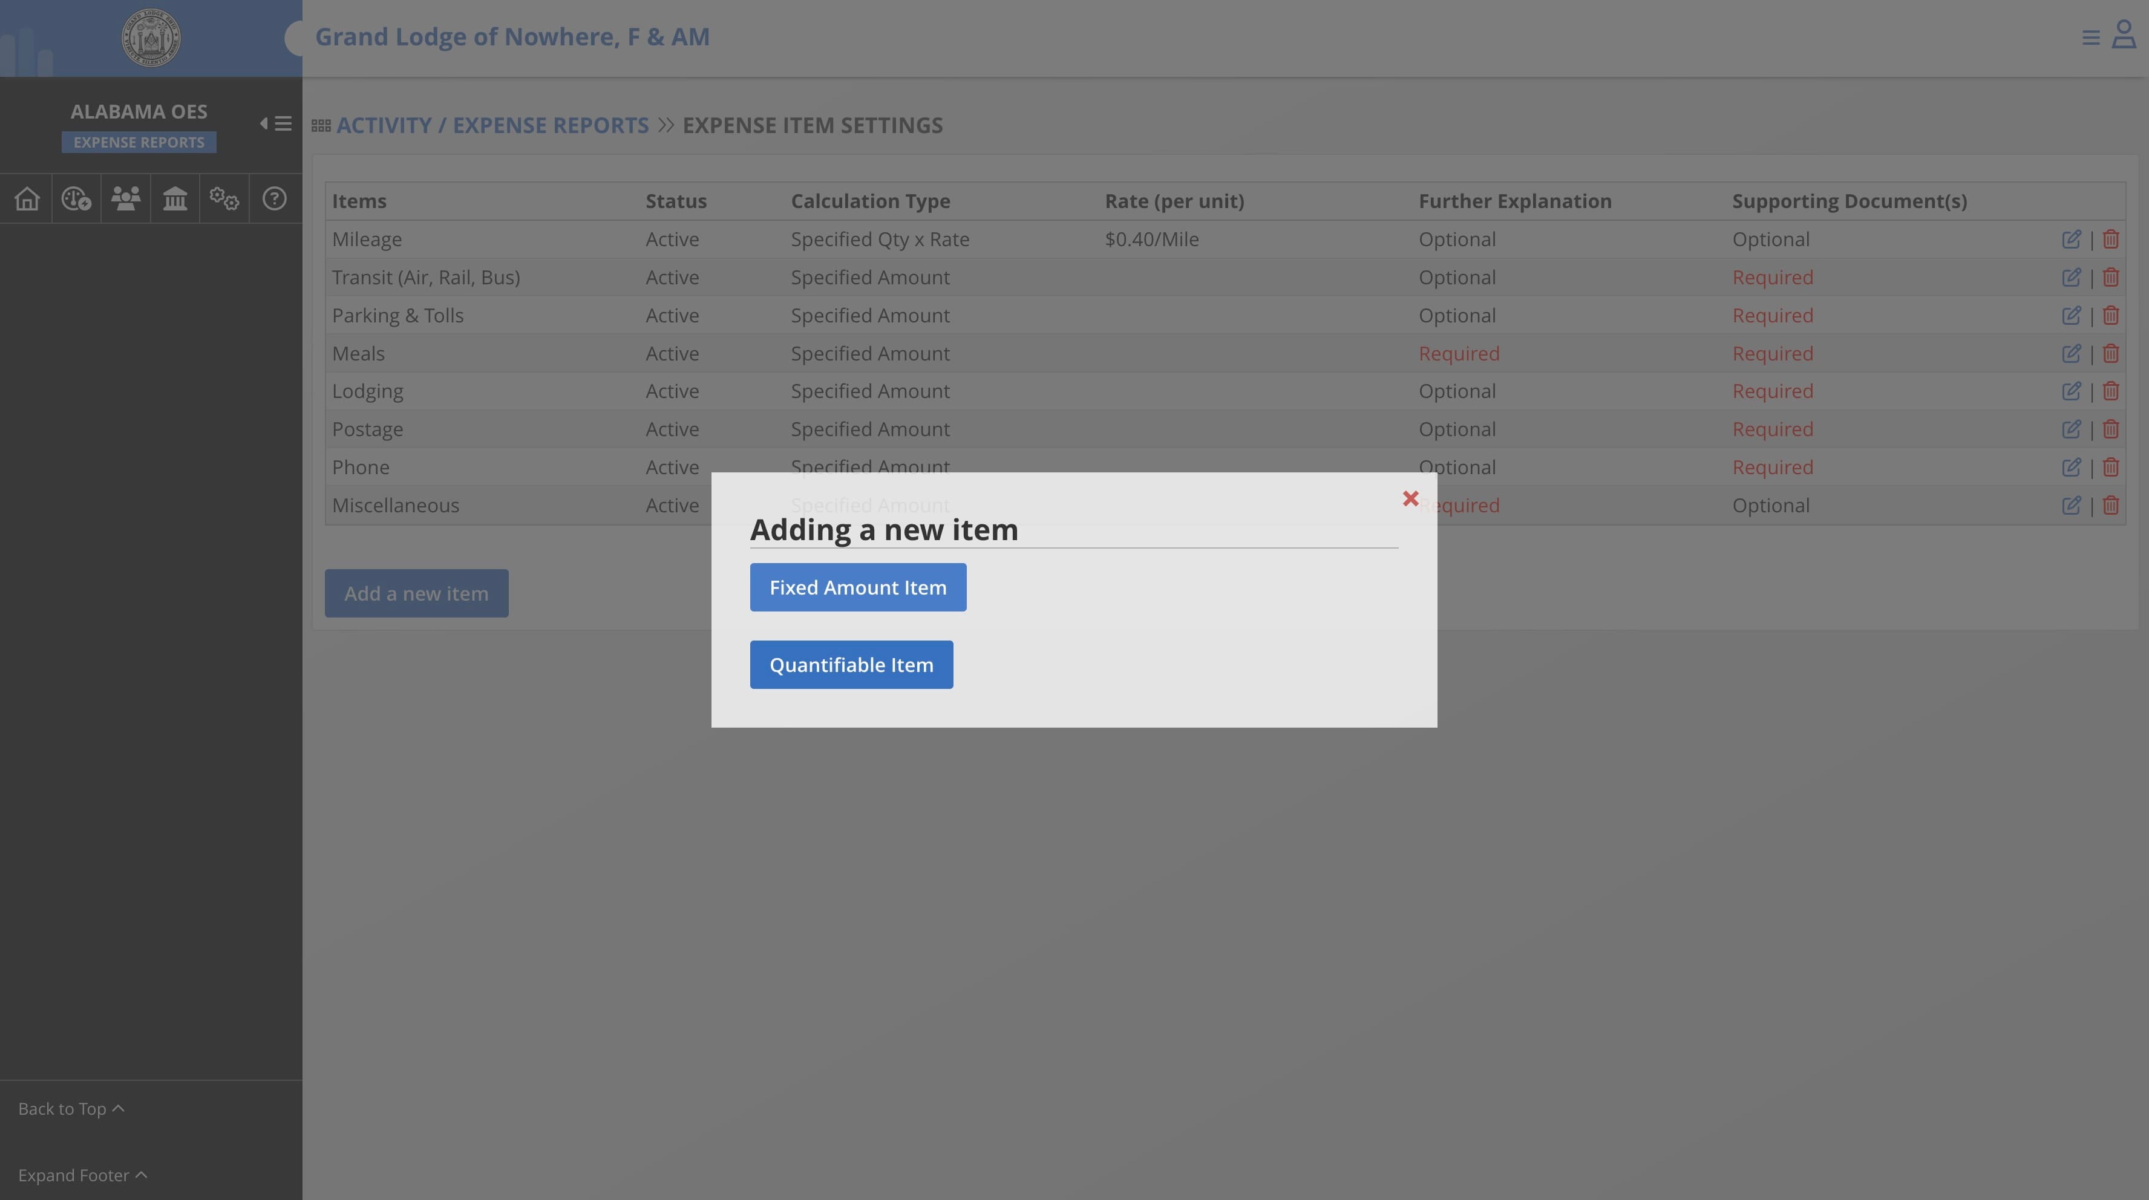Click the Grand Lodge seal logo
This screenshot has height=1200, width=2149.
click(151, 37)
